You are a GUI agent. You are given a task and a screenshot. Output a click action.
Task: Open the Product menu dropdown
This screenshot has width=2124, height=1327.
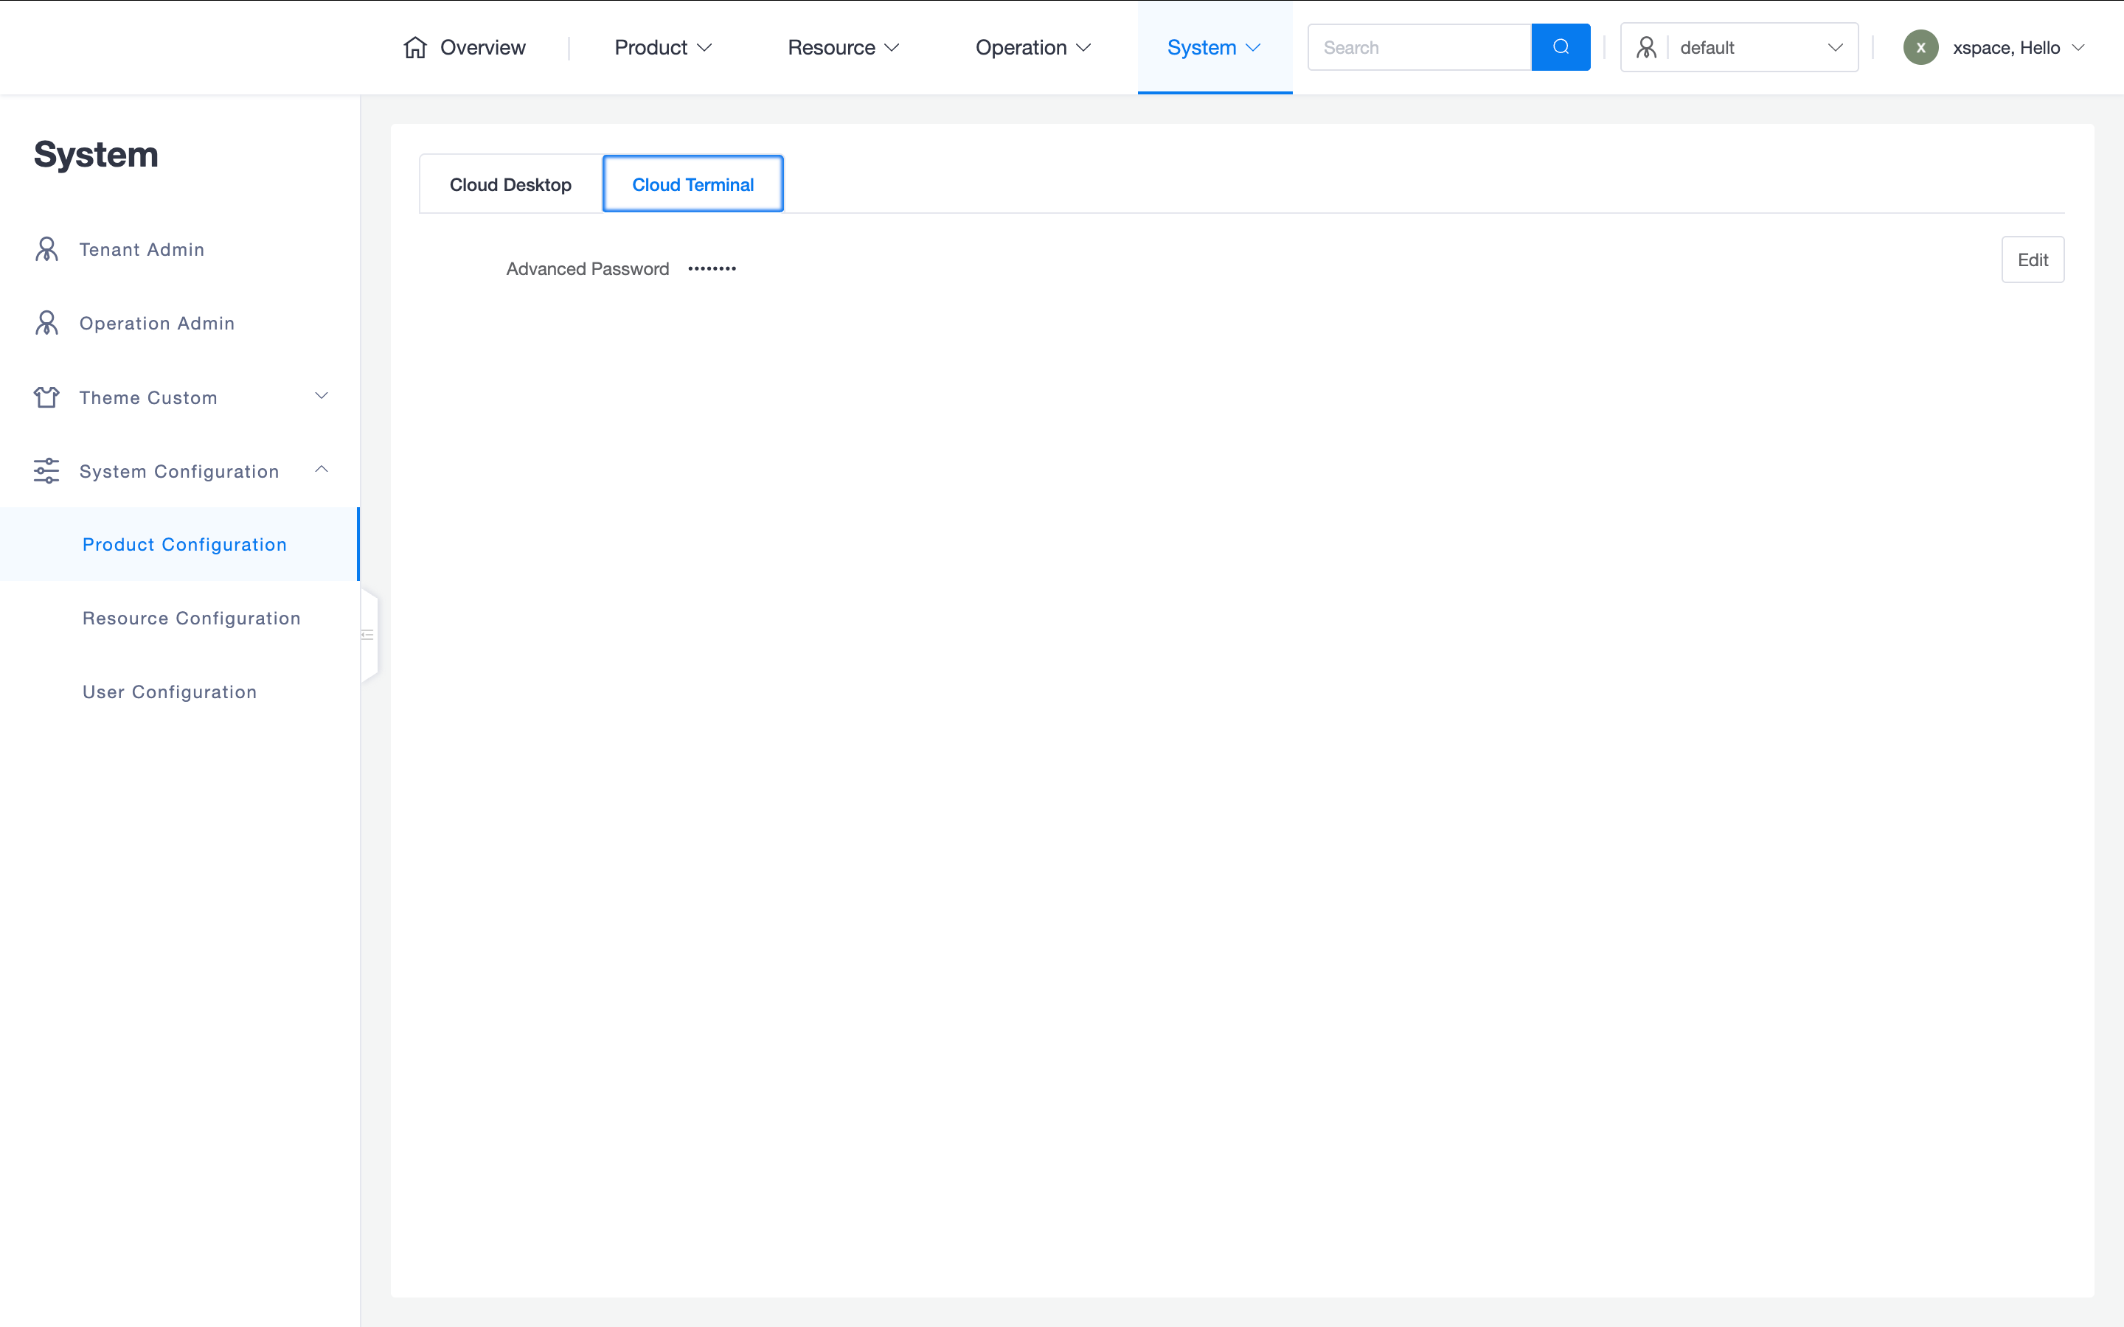(663, 47)
